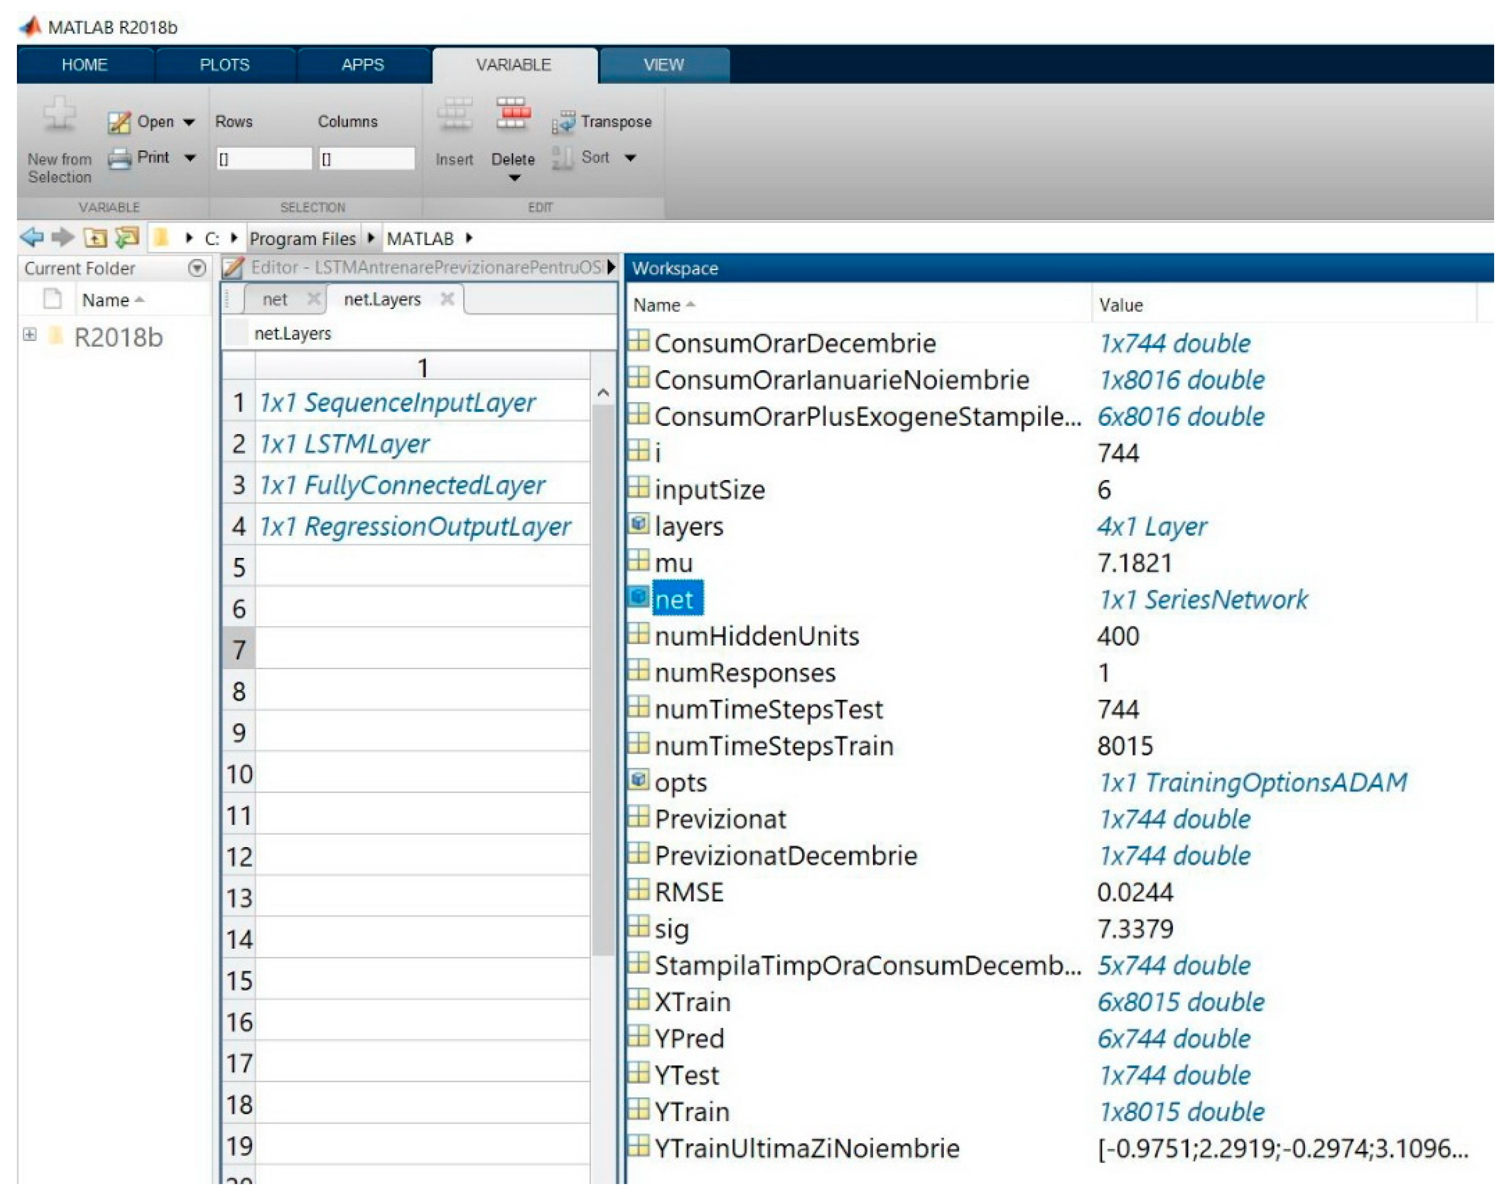This screenshot has height=1203, width=1509.
Task: Go up one folder level icon
Action: [x=95, y=238]
